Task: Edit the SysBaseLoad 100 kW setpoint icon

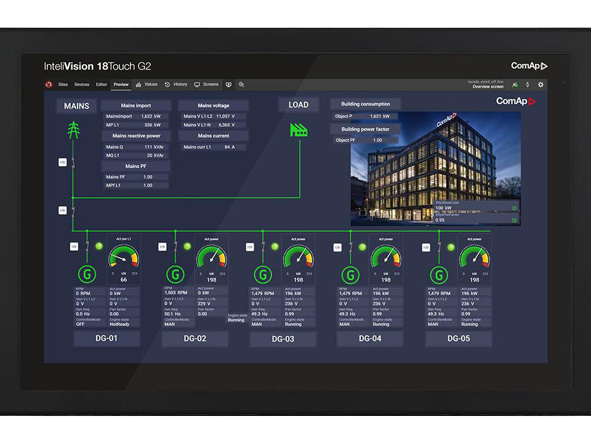Action: click(514, 208)
